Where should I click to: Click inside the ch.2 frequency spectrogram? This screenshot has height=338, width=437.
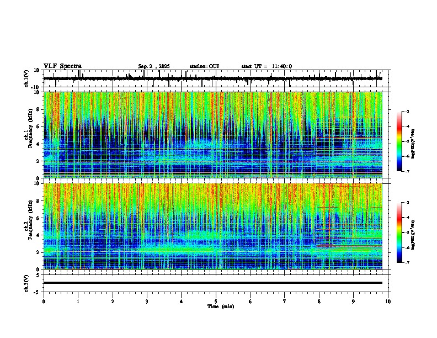point(212,226)
